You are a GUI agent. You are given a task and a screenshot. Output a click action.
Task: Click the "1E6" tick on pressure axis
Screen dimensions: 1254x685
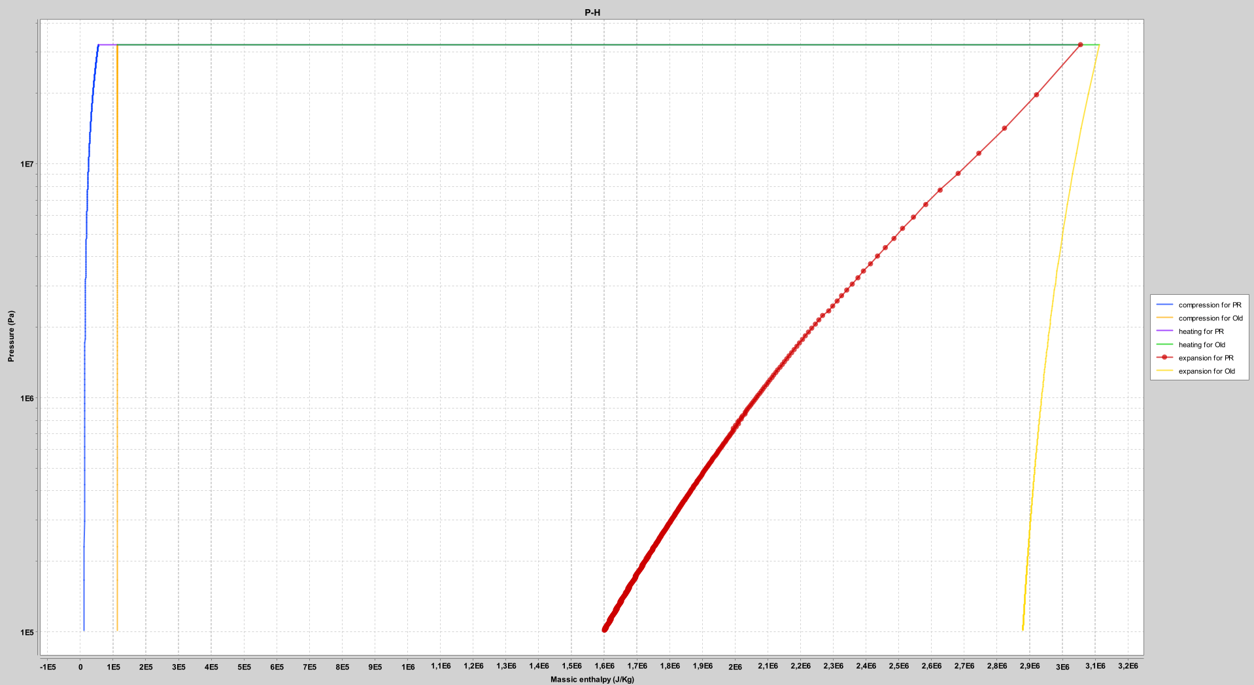tap(27, 398)
